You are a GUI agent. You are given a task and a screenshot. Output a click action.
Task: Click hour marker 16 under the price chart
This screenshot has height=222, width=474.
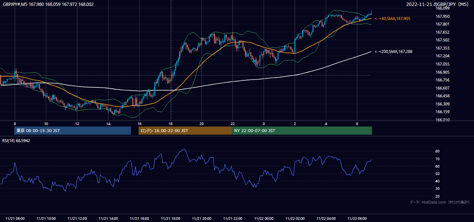pyautogui.click(x=139, y=124)
